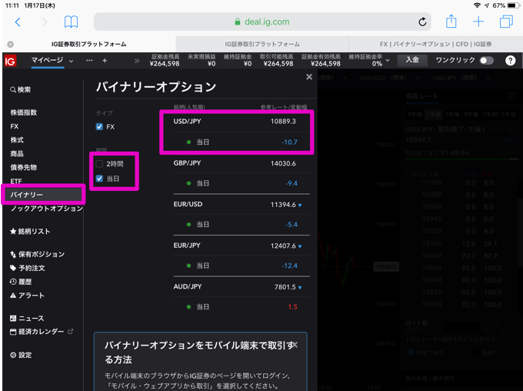Screen dimensions: 523x391
Task: Tap the Safari back arrow
Action: coord(18,22)
